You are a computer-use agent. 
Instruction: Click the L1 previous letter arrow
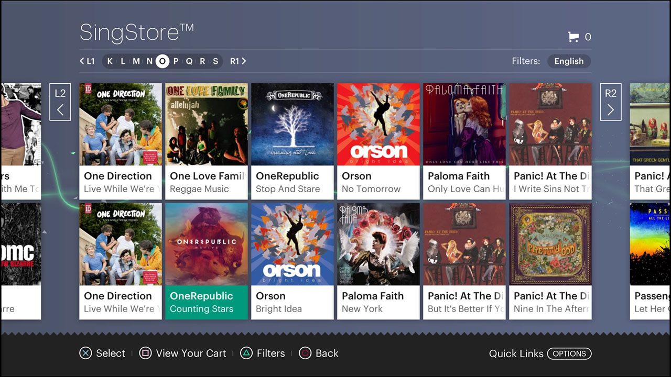point(87,61)
